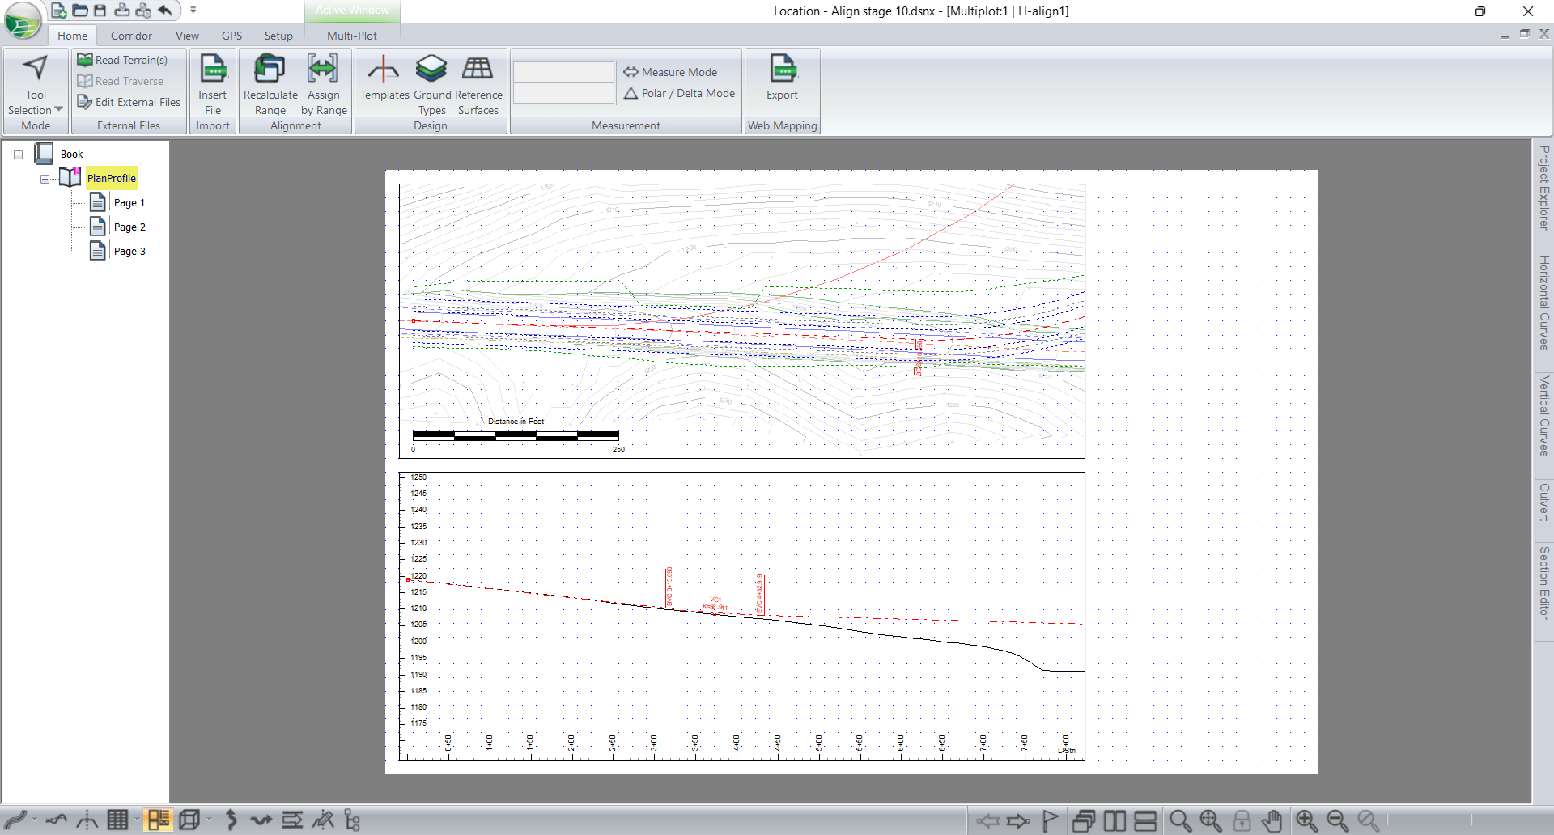Collapse the PlanProfile tree node

[x=45, y=179]
